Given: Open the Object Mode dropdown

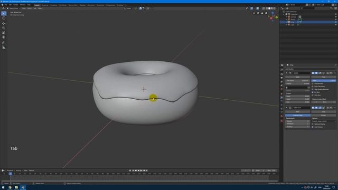Looking at the screenshot, I should pos(13,8).
